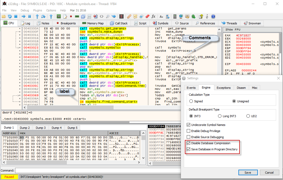Open the Debug menu
This screenshot has height=180, width=283.
(25, 10)
